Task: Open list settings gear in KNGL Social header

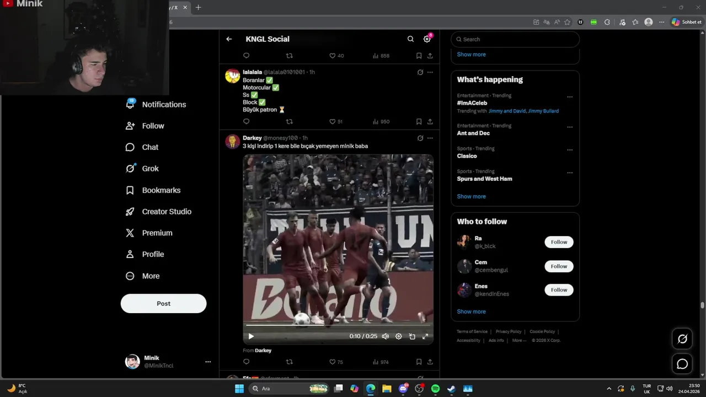Action: click(427, 39)
